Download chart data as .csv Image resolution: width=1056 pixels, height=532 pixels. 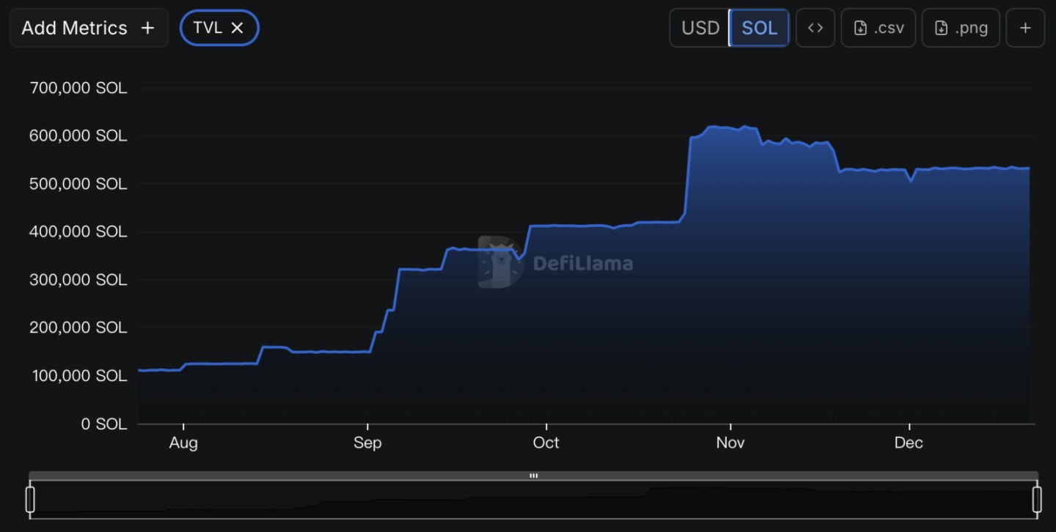(878, 28)
